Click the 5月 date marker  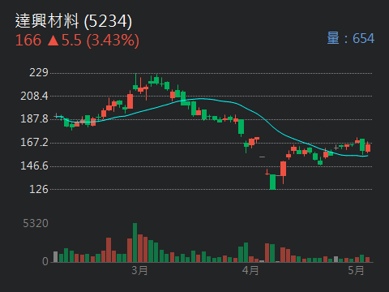click(x=356, y=270)
